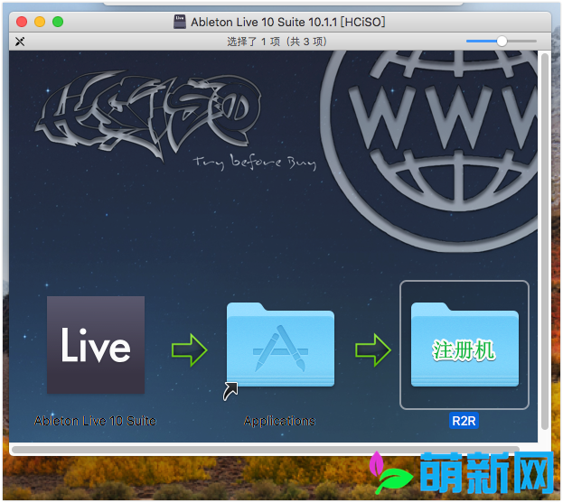Screen dimensions: 563x503
Task: Zoom the window with the green button
Action: pos(58,22)
